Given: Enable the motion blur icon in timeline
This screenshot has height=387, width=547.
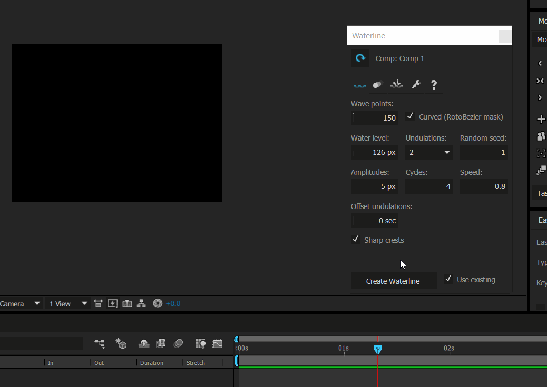Looking at the screenshot, I should [178, 344].
